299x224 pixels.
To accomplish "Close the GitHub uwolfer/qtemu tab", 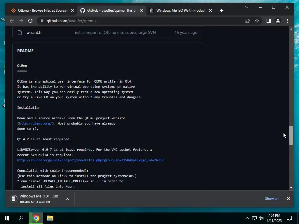I will pyautogui.click(x=142, y=10).
